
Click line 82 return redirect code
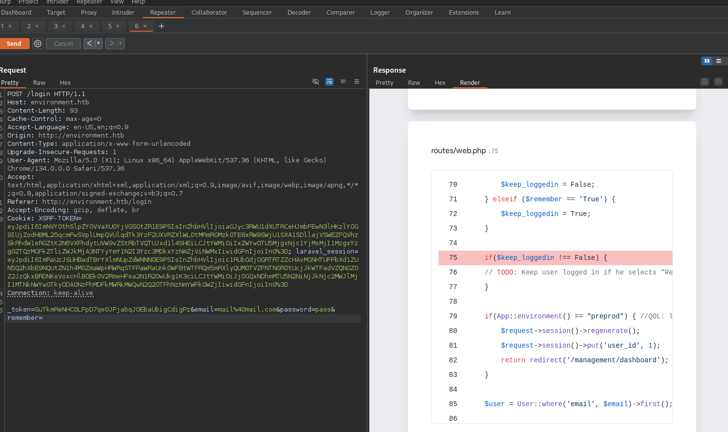pyautogui.click(x=585, y=360)
